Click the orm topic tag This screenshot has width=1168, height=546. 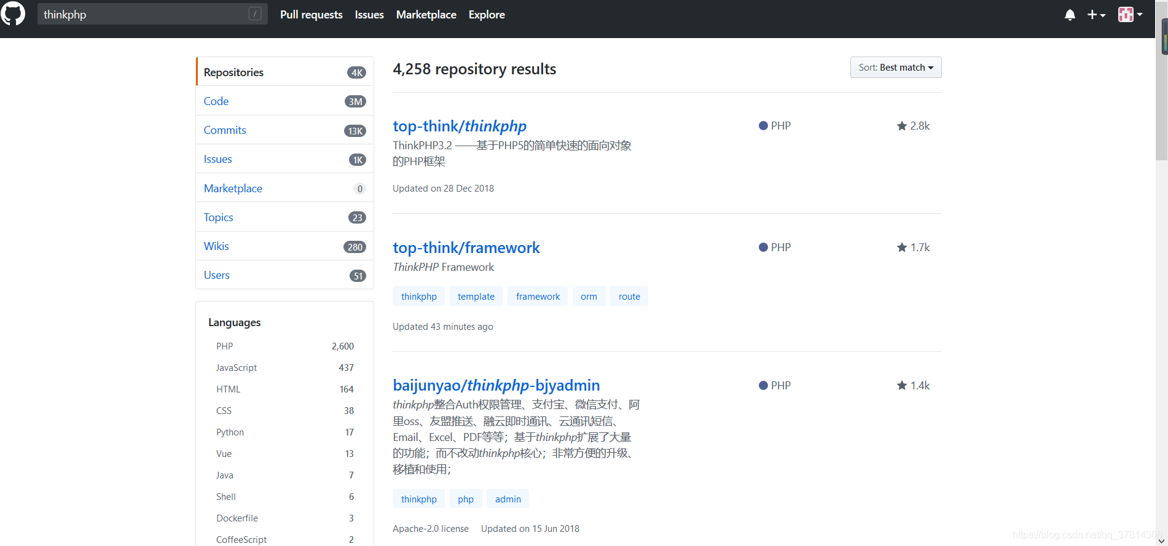click(x=589, y=296)
